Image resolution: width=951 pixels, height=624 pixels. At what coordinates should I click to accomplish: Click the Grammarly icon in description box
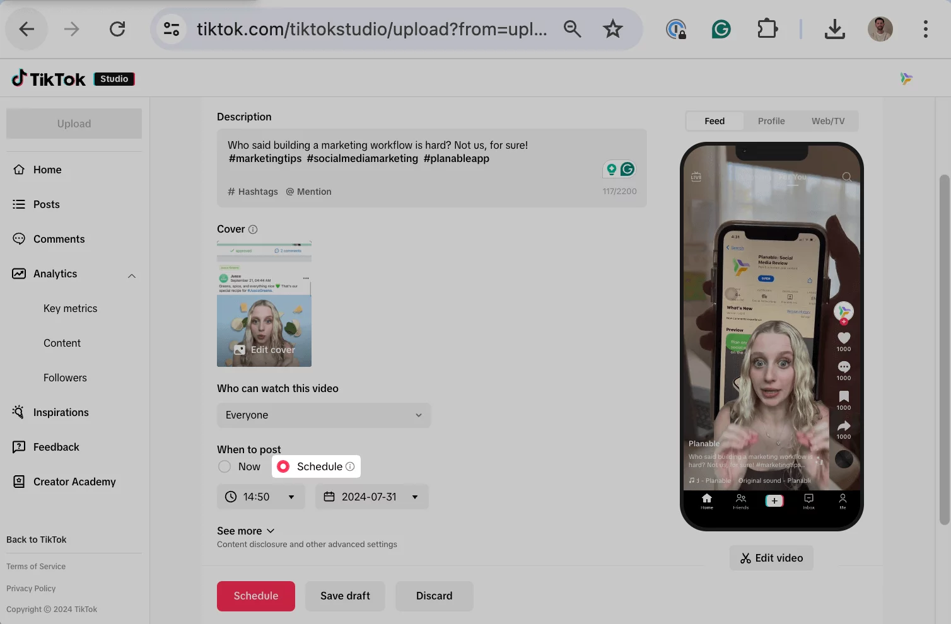point(627,169)
